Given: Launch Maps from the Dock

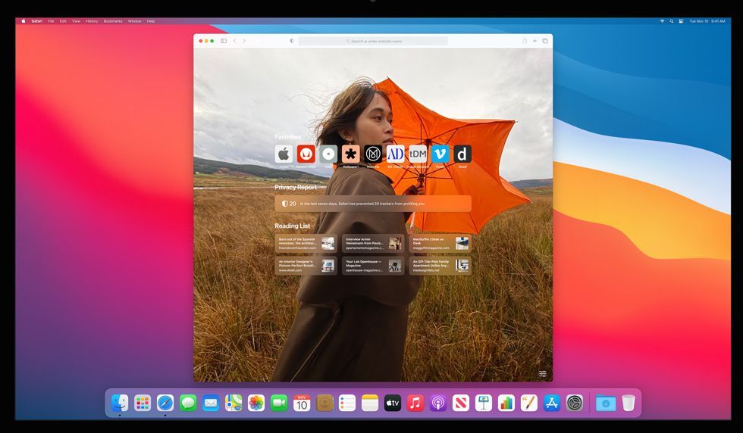Looking at the screenshot, I should (x=234, y=403).
